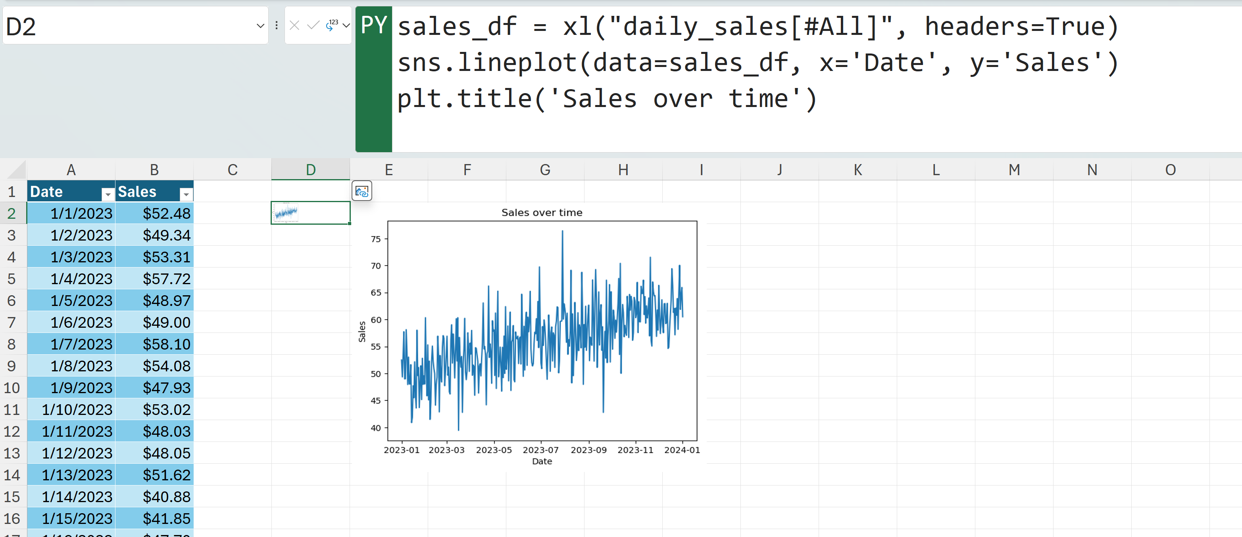The width and height of the screenshot is (1242, 537).
Task: Select the column D header
Action: click(x=310, y=170)
